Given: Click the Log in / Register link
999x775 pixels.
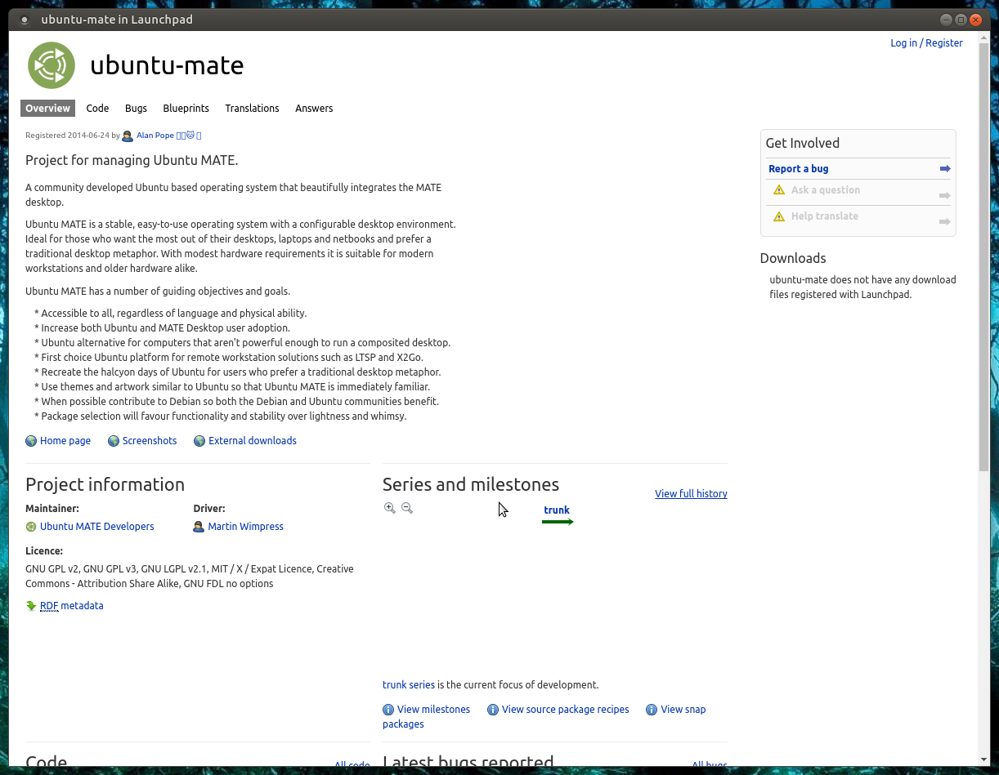Looking at the screenshot, I should point(926,43).
